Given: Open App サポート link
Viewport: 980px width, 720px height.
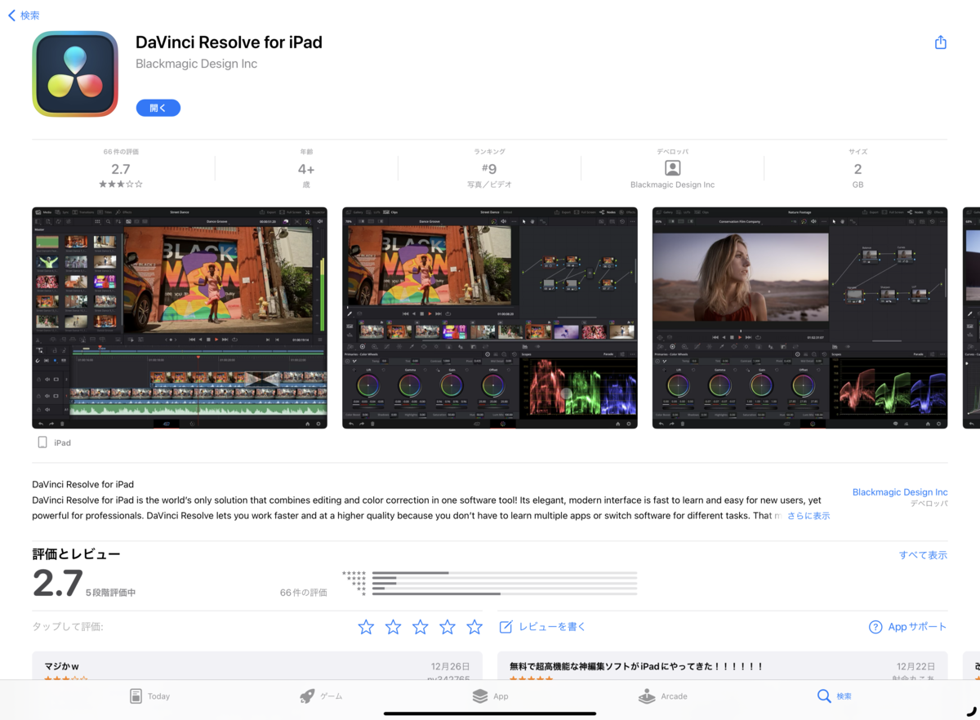Looking at the screenshot, I should [x=907, y=627].
